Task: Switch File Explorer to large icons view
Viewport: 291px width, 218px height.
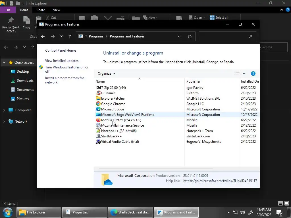Action: point(287,203)
